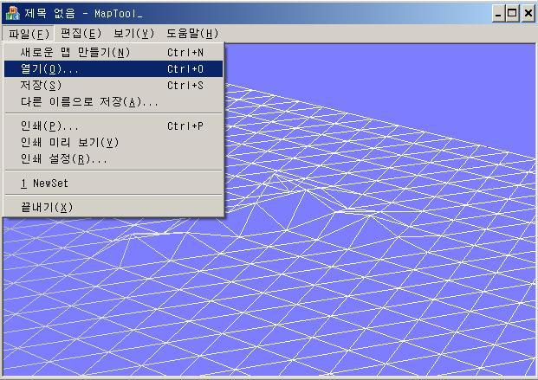Open 인쇄 미리 보기(V)
Screen dimensions: 538x380
click(113, 142)
